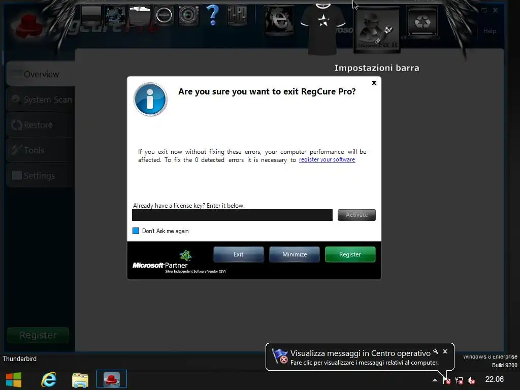Open the black folder dock icon
520x390 pixels.
pos(140,15)
